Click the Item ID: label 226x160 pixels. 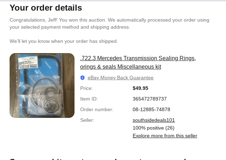click(x=89, y=99)
